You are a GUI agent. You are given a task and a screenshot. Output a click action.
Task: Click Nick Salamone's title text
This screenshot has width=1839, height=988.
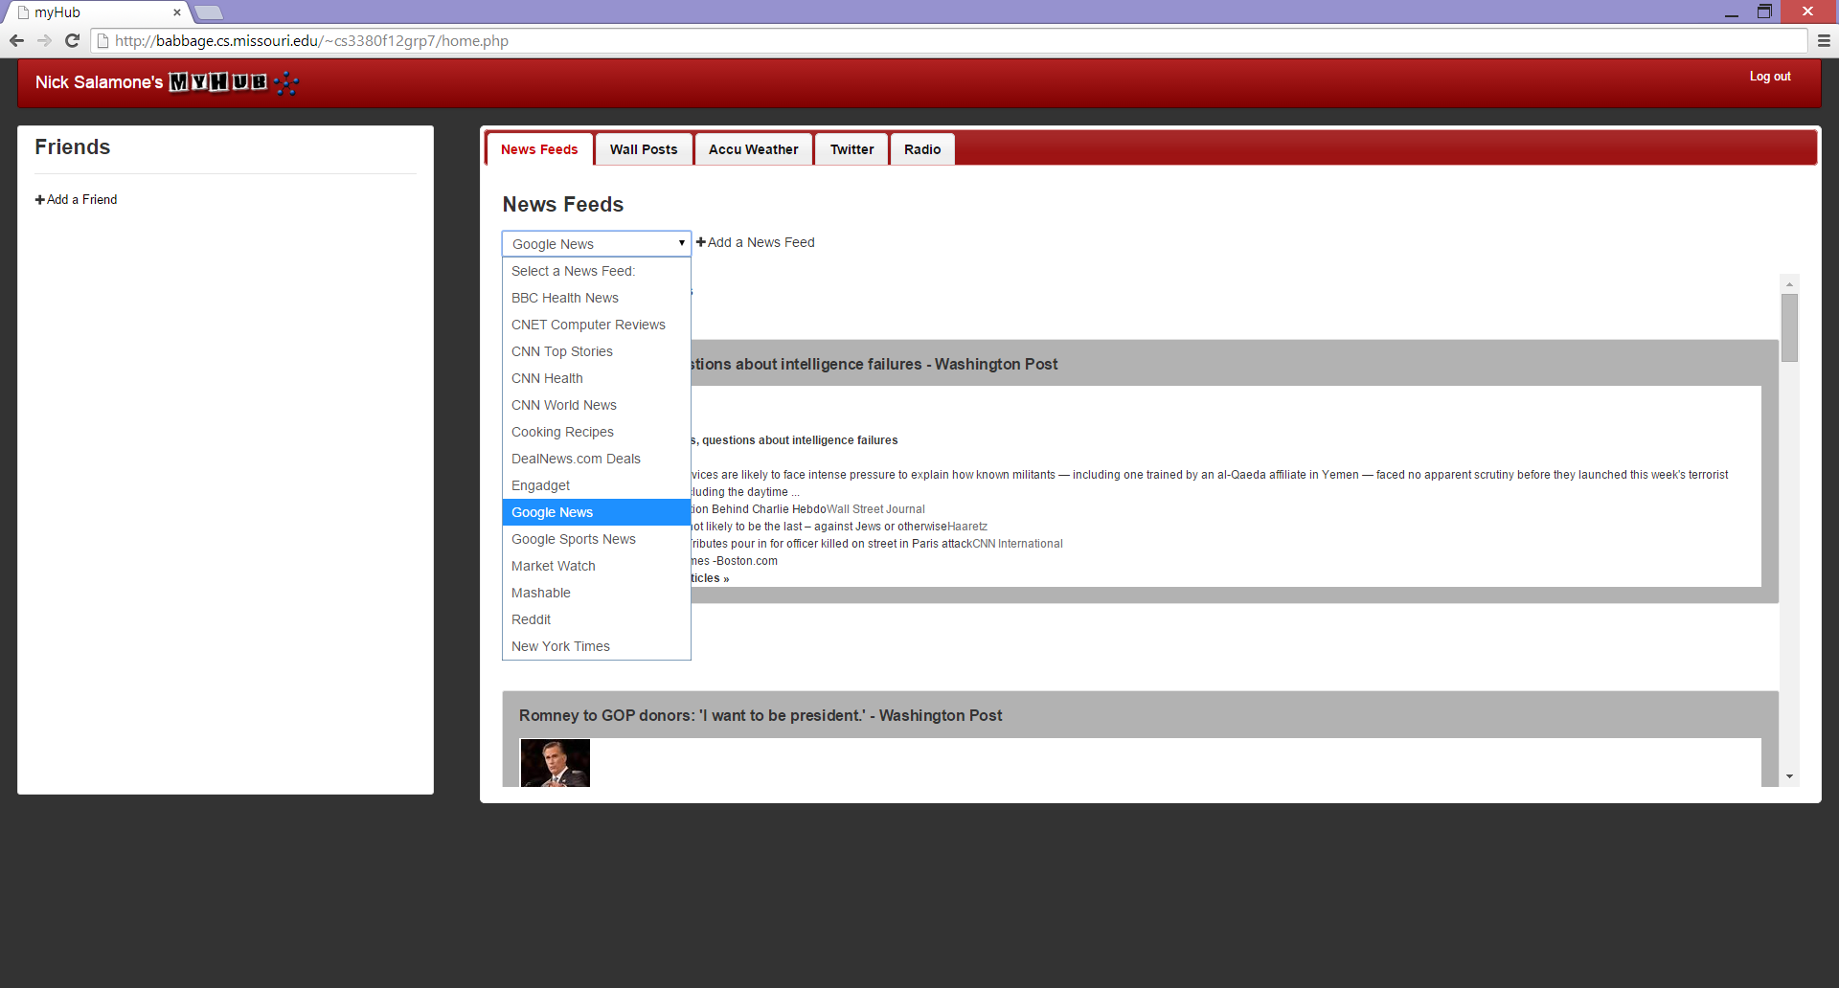coord(100,82)
